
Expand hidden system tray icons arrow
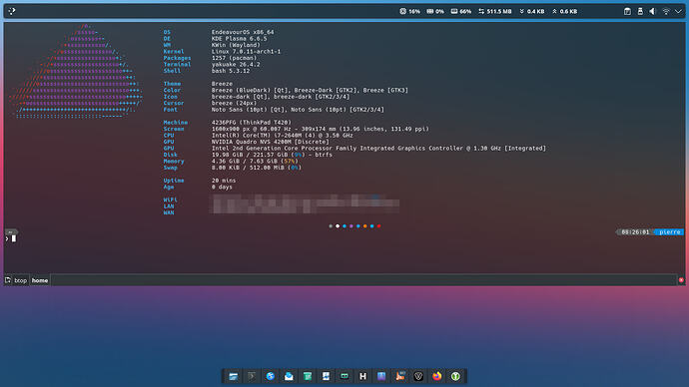point(678,11)
